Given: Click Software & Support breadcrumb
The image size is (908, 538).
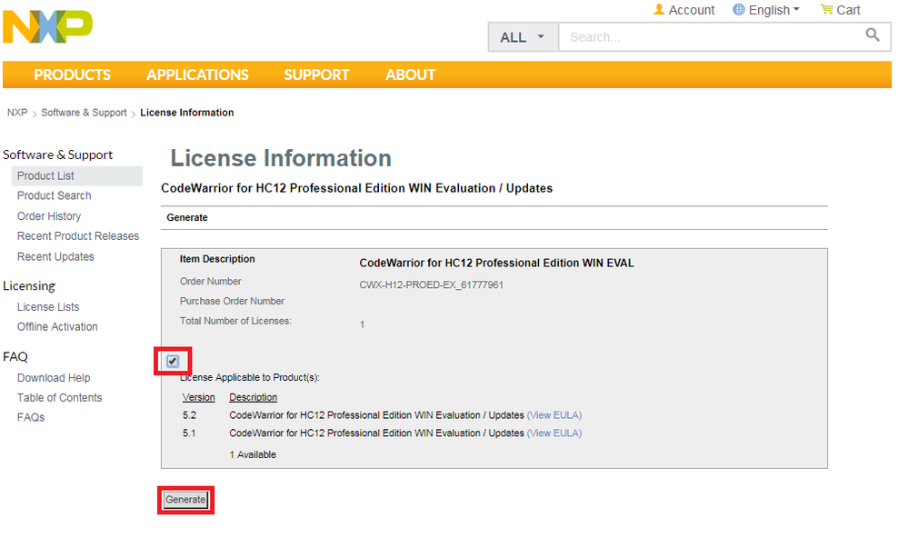Looking at the screenshot, I should (84, 113).
